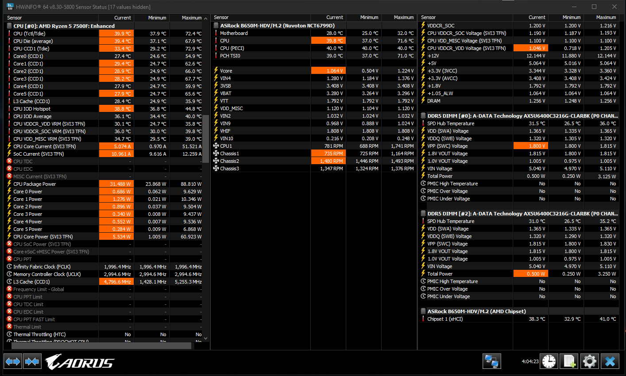Select the CPU Core Current (SVI3 TFN) row

coord(104,146)
